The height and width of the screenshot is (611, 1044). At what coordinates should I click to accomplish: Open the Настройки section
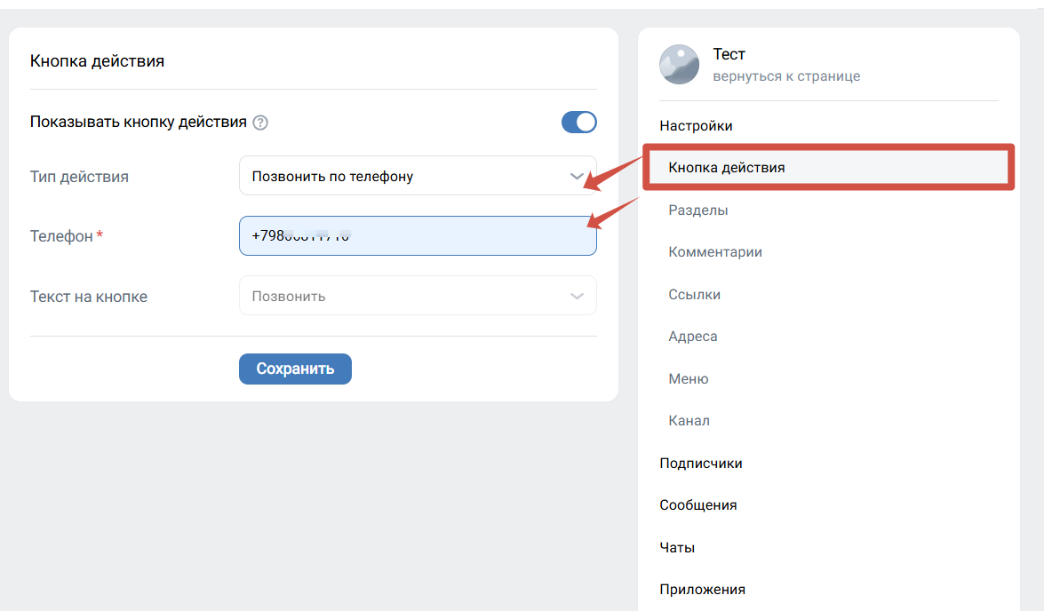(696, 126)
